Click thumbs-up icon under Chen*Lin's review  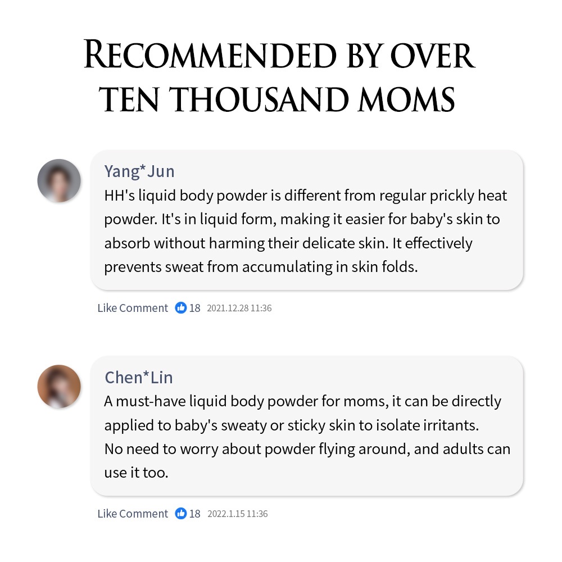pyautogui.click(x=180, y=514)
